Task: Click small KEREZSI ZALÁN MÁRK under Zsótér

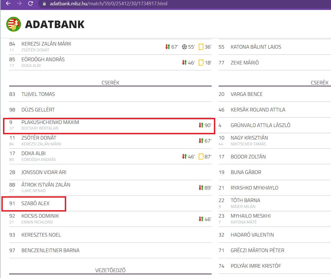Action: (41, 144)
